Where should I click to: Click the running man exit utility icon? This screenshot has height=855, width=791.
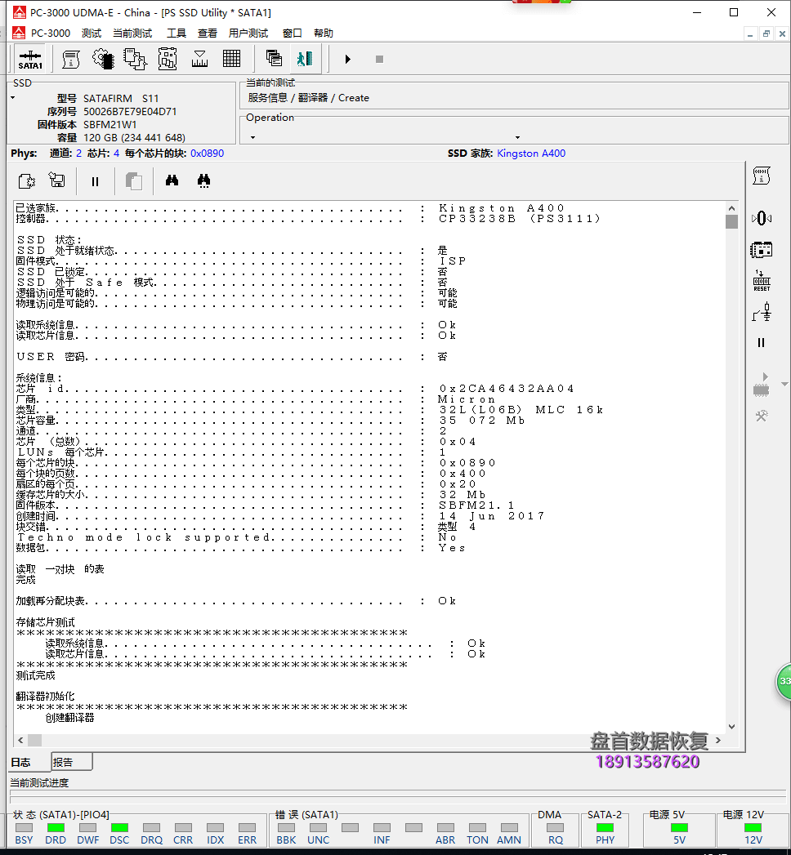click(305, 58)
